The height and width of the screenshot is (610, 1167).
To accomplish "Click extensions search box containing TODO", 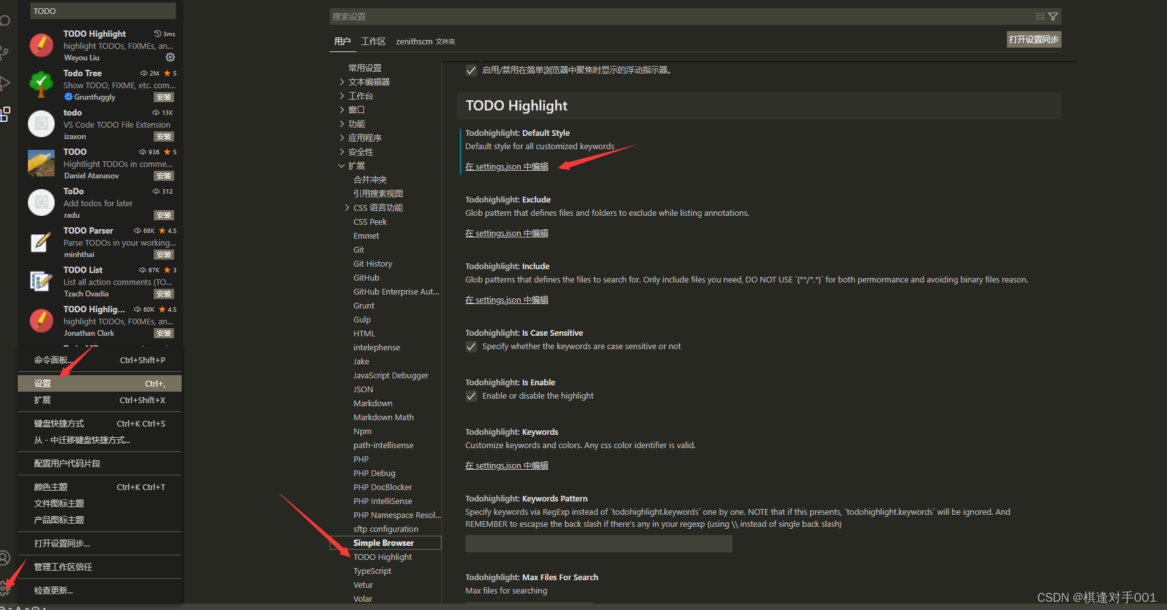I will 104,11.
